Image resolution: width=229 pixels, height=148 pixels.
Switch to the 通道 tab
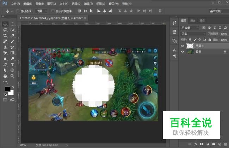tap(193, 20)
